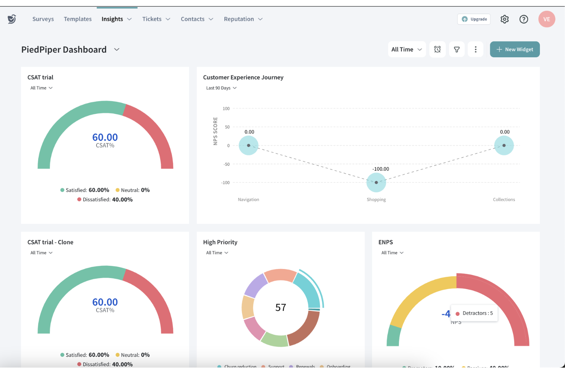565x376 pixels.
Task: Click the Upgrade button
Action: (474, 19)
